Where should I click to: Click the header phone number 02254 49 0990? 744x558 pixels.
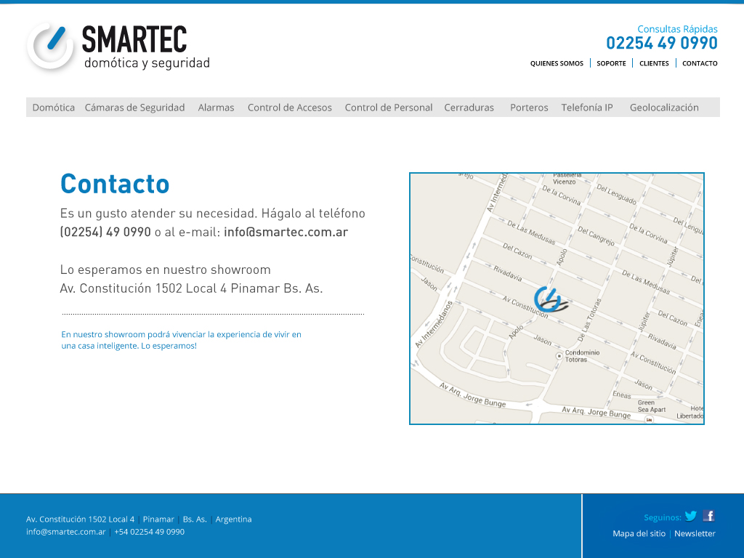pyautogui.click(x=662, y=43)
